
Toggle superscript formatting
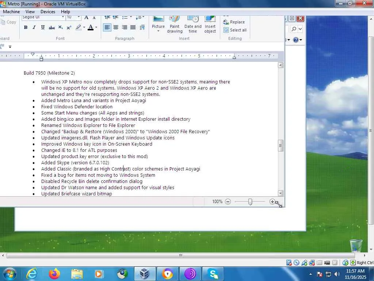69,27
